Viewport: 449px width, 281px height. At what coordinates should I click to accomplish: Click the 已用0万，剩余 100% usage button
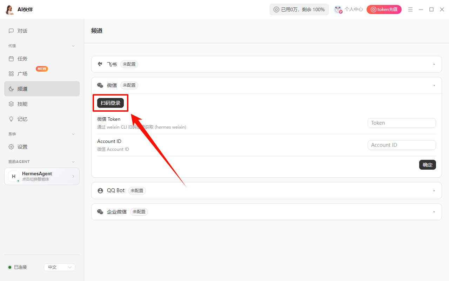point(299,9)
